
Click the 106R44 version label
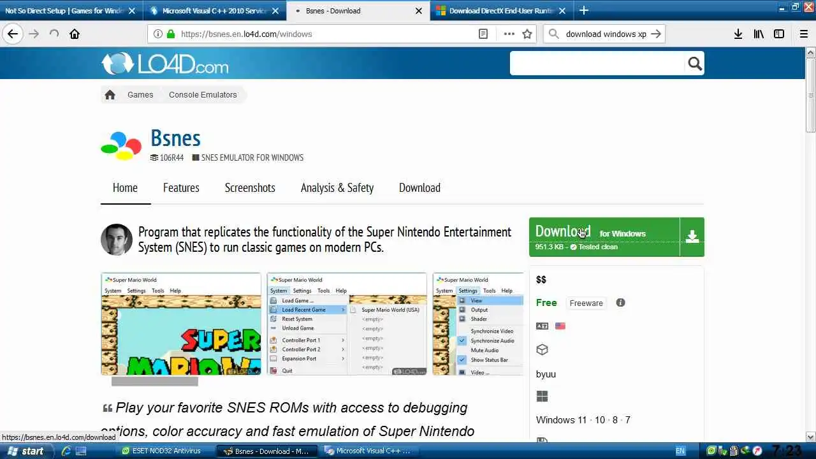171,157
